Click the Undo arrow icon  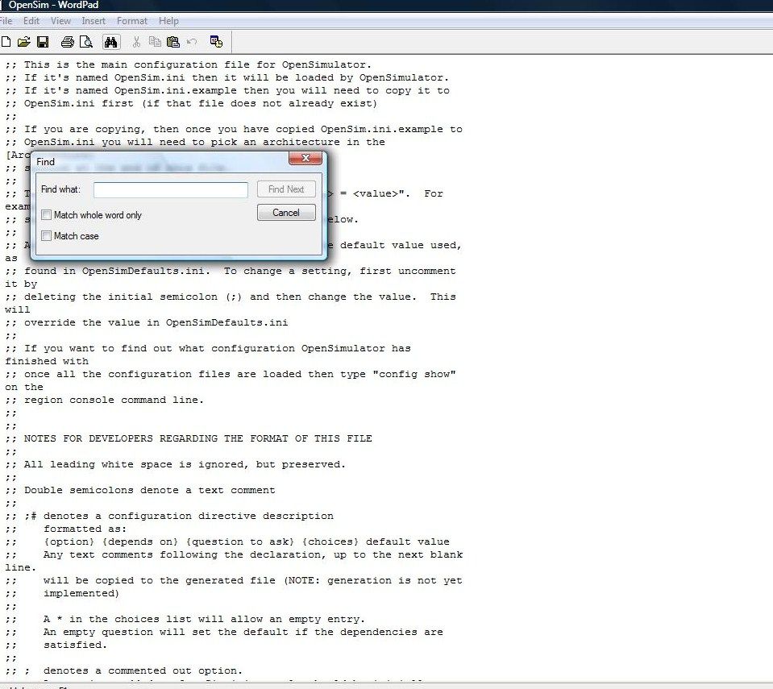tap(192, 42)
